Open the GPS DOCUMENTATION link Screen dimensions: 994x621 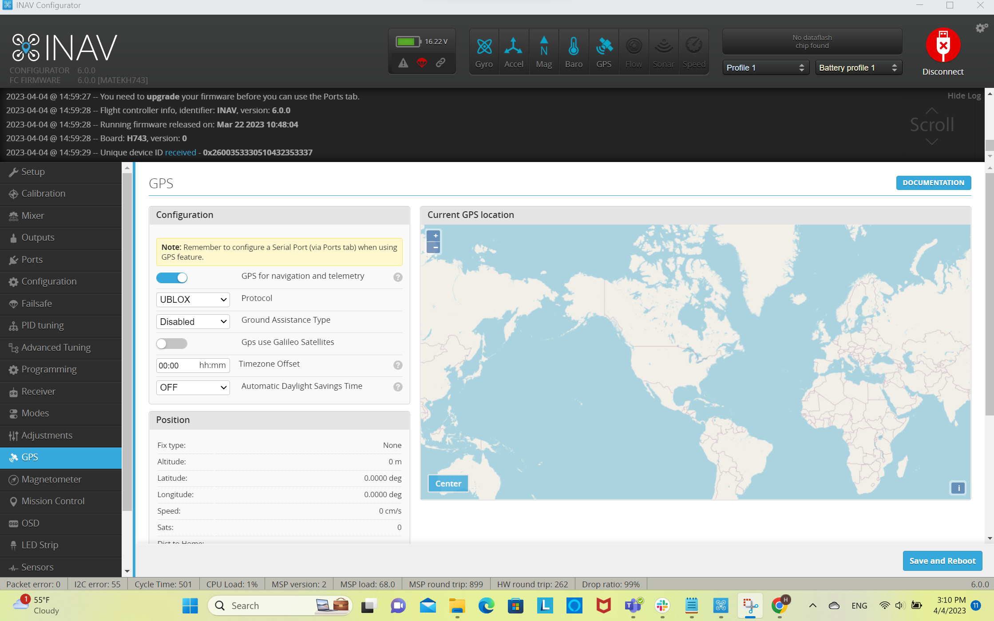[933, 182]
